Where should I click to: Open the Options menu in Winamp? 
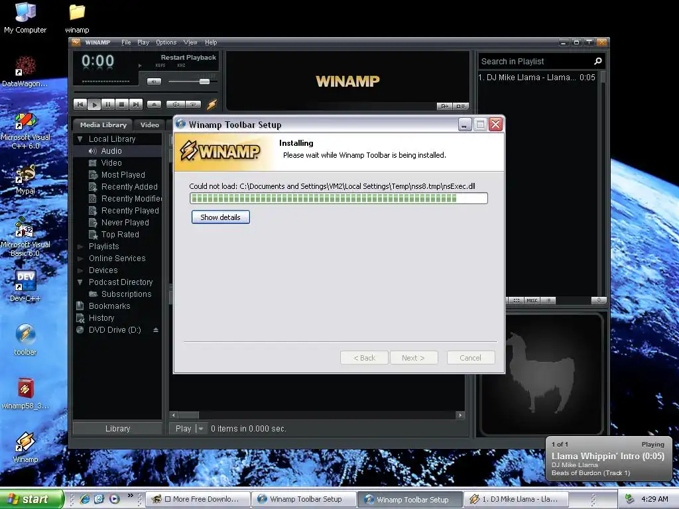166,42
